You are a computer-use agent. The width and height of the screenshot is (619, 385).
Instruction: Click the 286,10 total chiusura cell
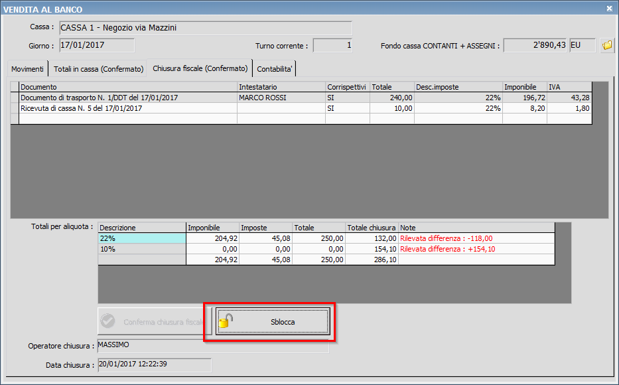point(372,260)
